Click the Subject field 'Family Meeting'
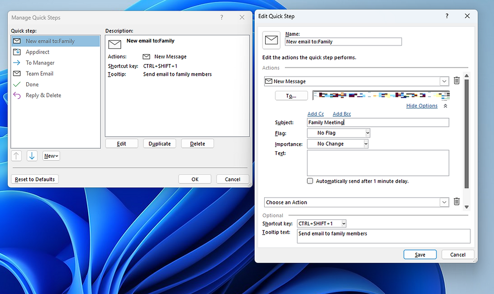Image resolution: width=494 pixels, height=294 pixels. tap(378, 123)
